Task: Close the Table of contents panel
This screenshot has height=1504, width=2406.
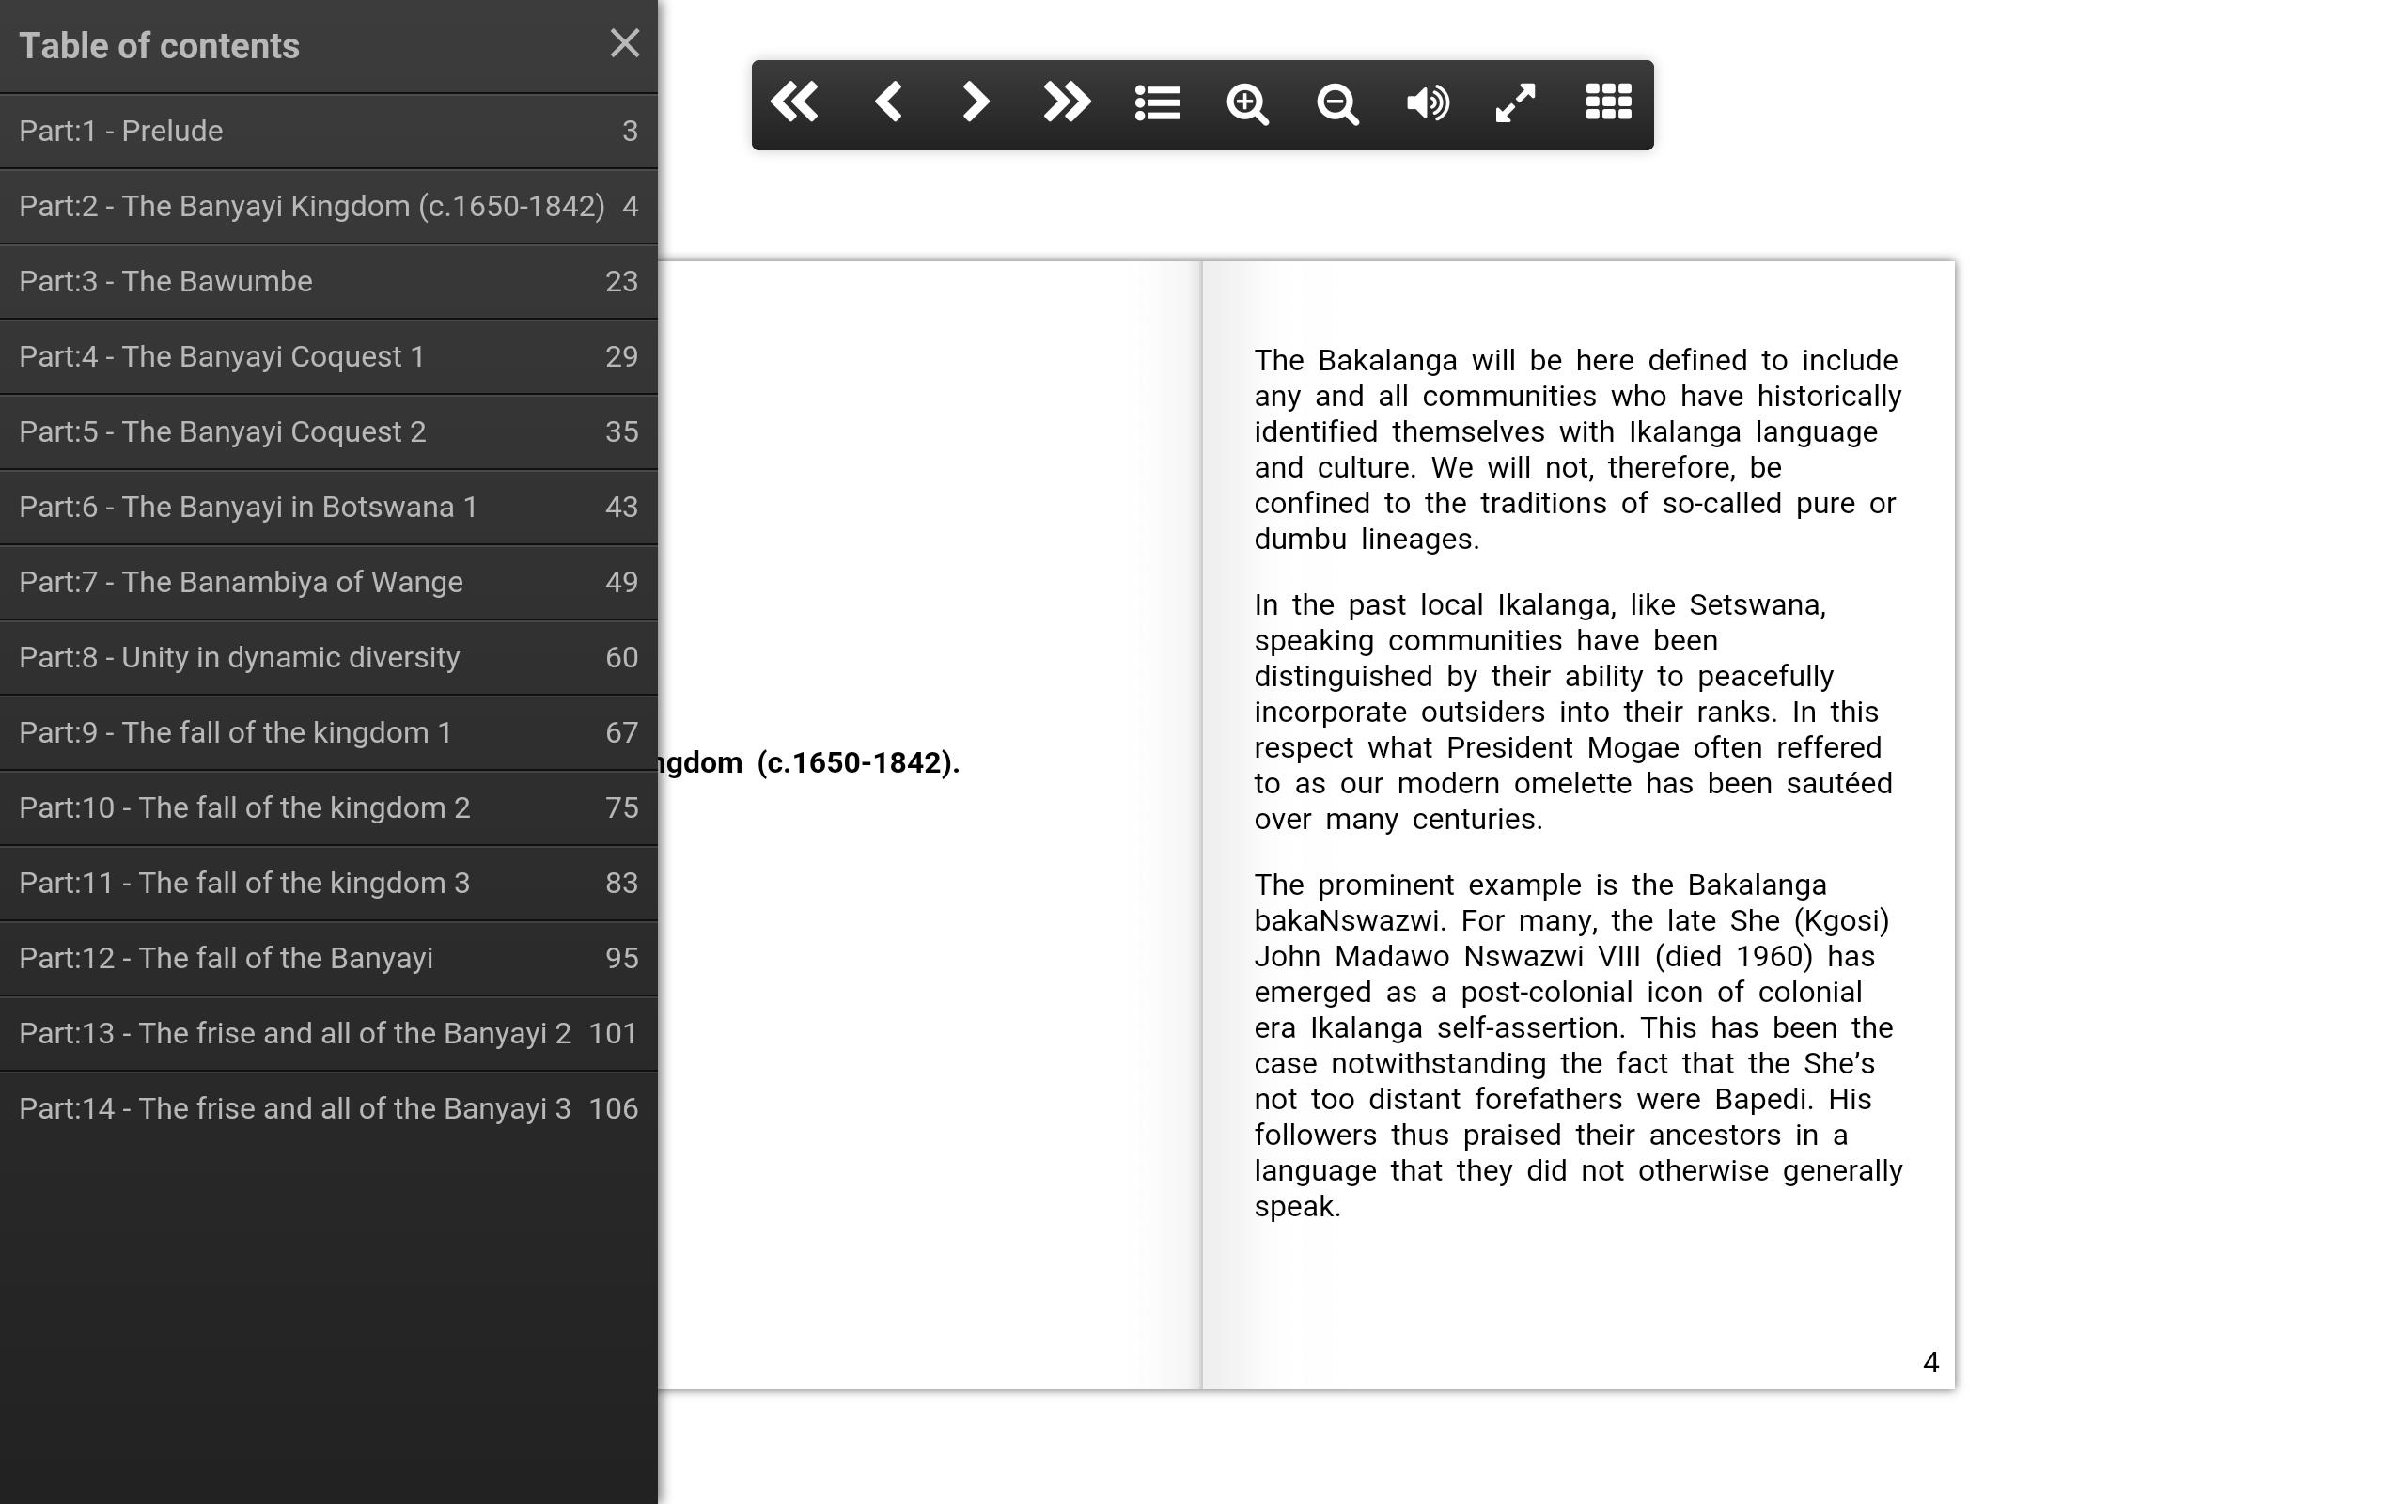Action: point(624,43)
